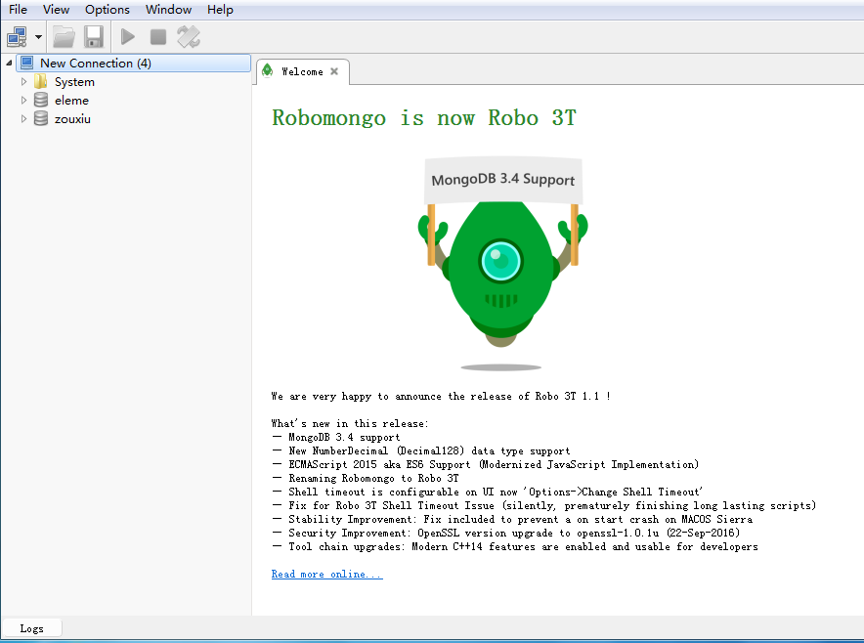Screen dimensions: 864x643
Task: Expand the eleme database node
Action: coord(23,100)
